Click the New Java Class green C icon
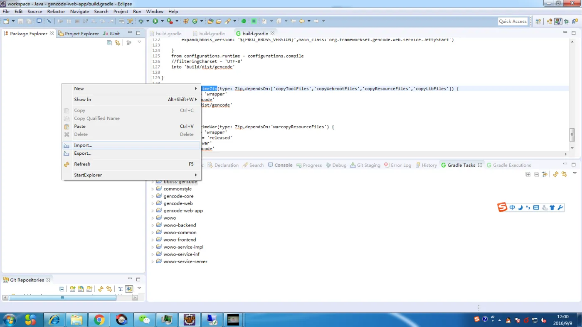This screenshot has height=327, width=582. (195, 21)
